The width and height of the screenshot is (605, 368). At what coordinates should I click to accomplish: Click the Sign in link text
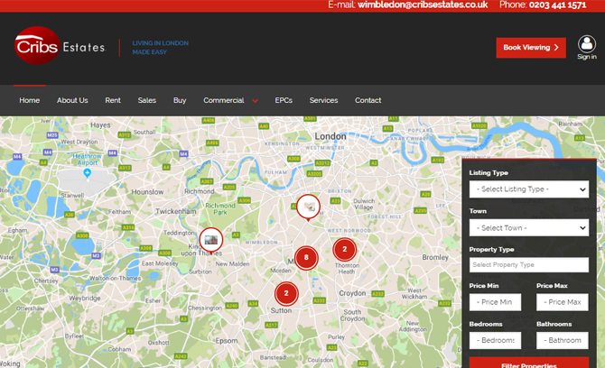point(586,57)
